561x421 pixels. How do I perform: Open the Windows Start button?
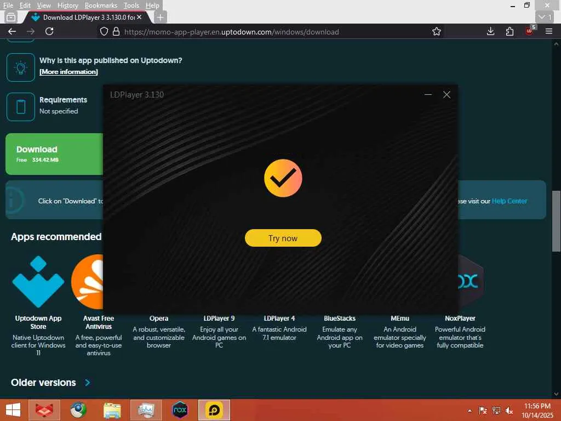[x=13, y=410]
